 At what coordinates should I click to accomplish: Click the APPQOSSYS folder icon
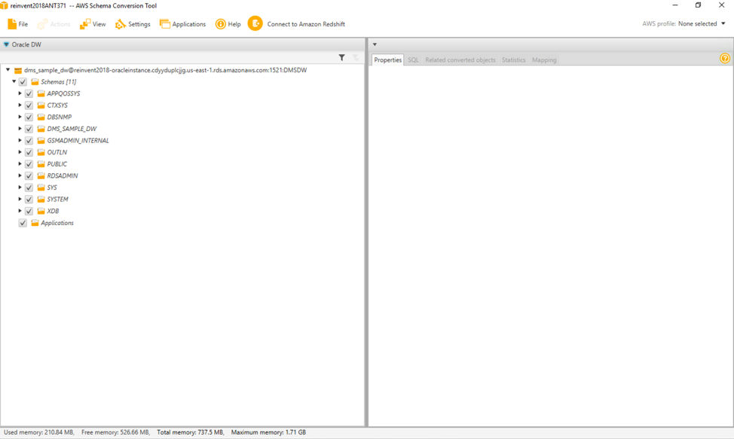tap(41, 93)
